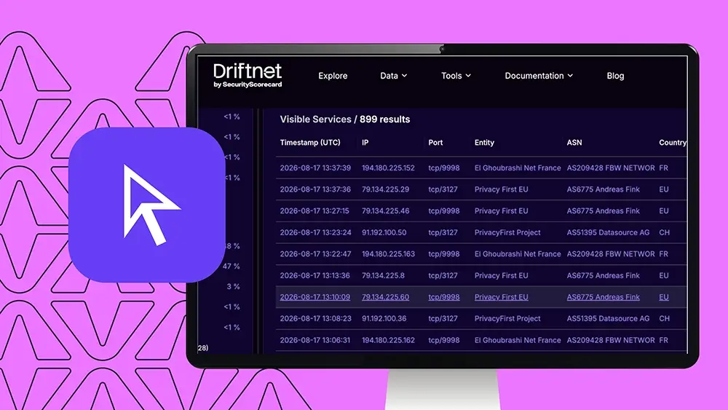
Task: Open the timestamp link 2026-08-17 13:10:09
Action: [x=314, y=297]
